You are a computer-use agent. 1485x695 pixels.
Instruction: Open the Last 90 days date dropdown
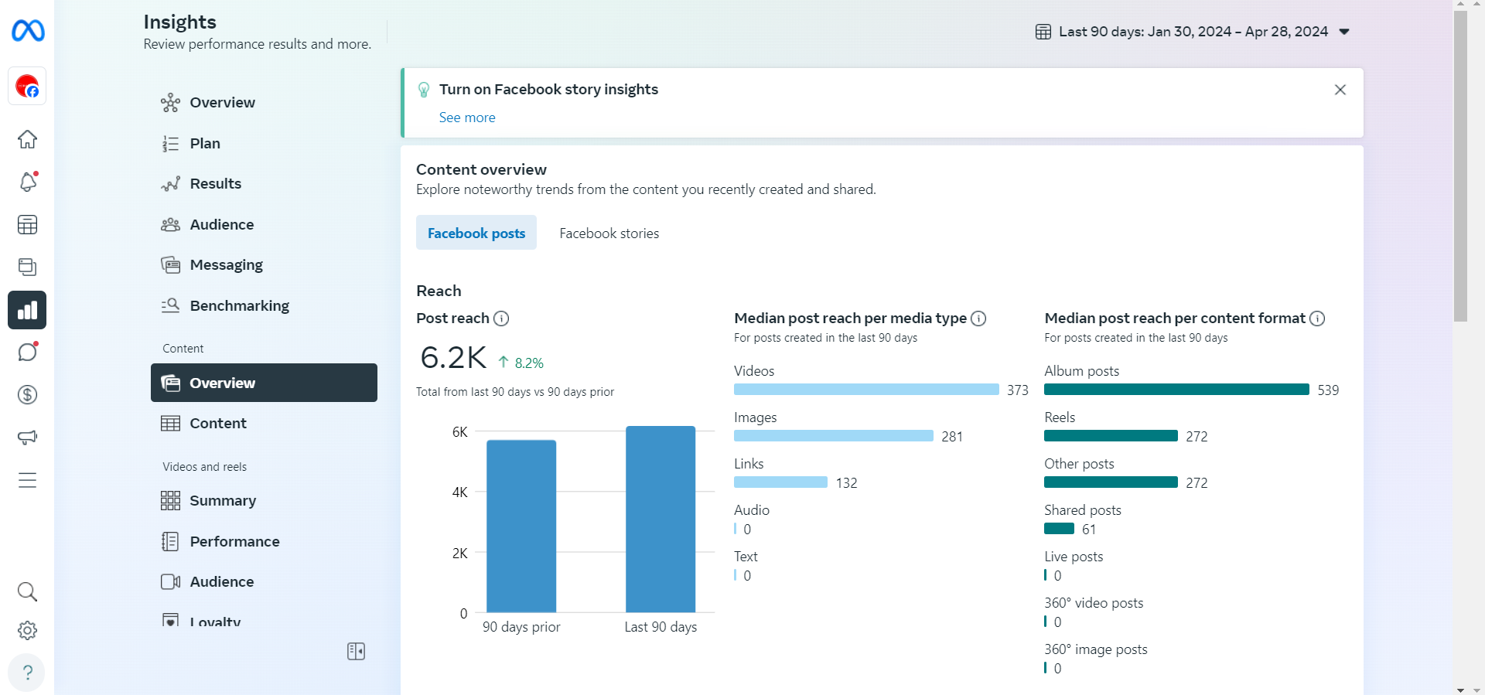pos(1193,32)
